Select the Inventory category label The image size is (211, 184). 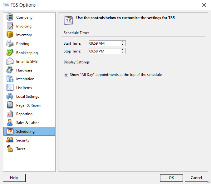[x=24, y=35]
